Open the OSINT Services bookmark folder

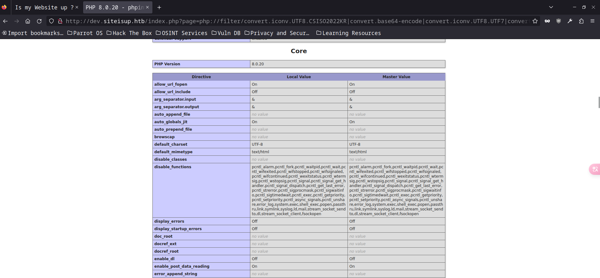tap(182, 33)
